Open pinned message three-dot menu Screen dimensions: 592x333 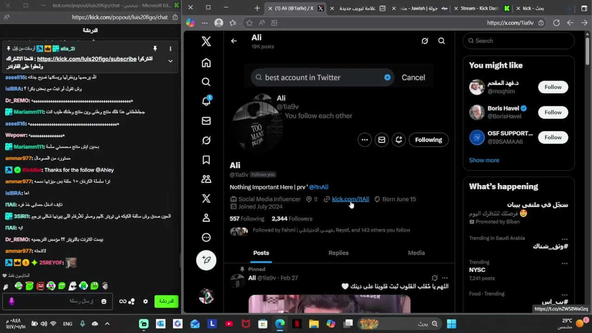170,49
